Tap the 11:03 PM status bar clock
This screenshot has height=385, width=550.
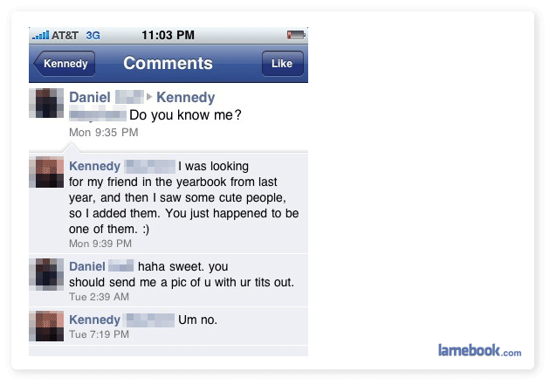point(168,35)
